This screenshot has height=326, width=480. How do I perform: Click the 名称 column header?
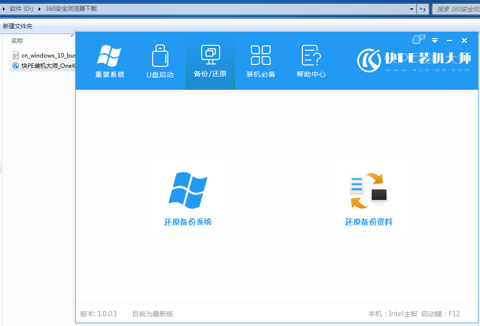[x=17, y=41]
